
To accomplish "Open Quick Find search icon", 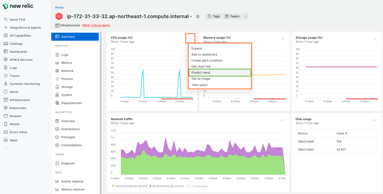I will 6,20.
